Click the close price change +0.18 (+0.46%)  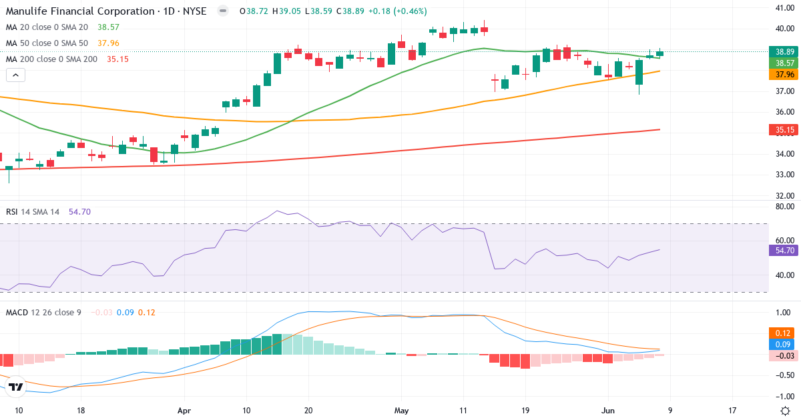click(396, 11)
